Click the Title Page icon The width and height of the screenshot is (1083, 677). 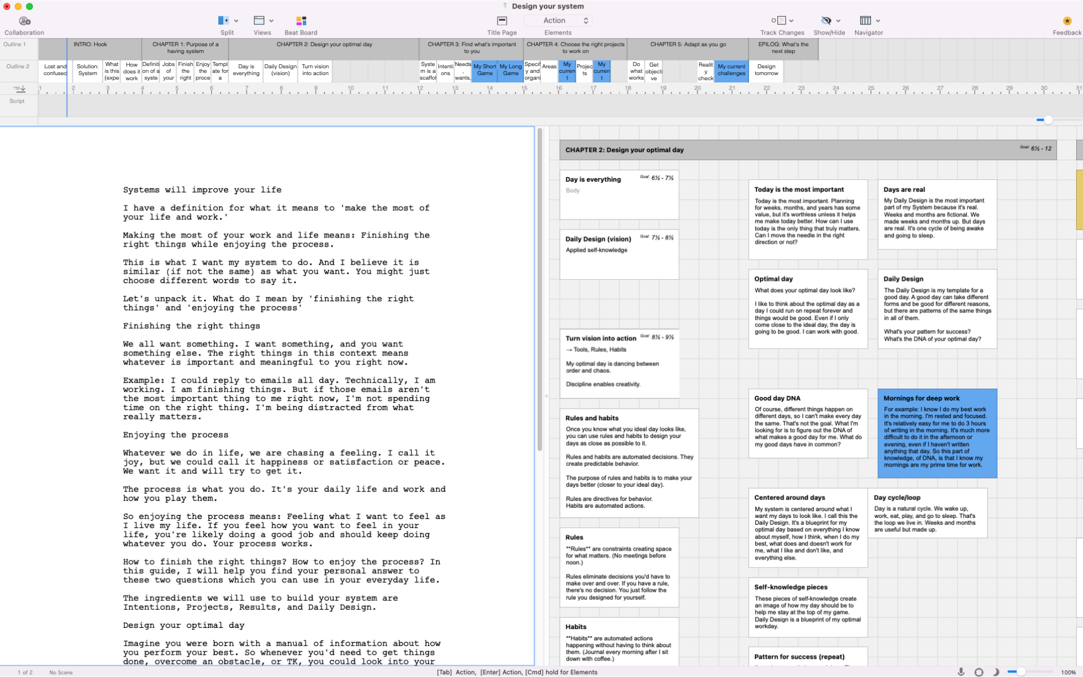point(501,20)
